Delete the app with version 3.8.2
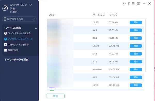 tap(136, 38)
